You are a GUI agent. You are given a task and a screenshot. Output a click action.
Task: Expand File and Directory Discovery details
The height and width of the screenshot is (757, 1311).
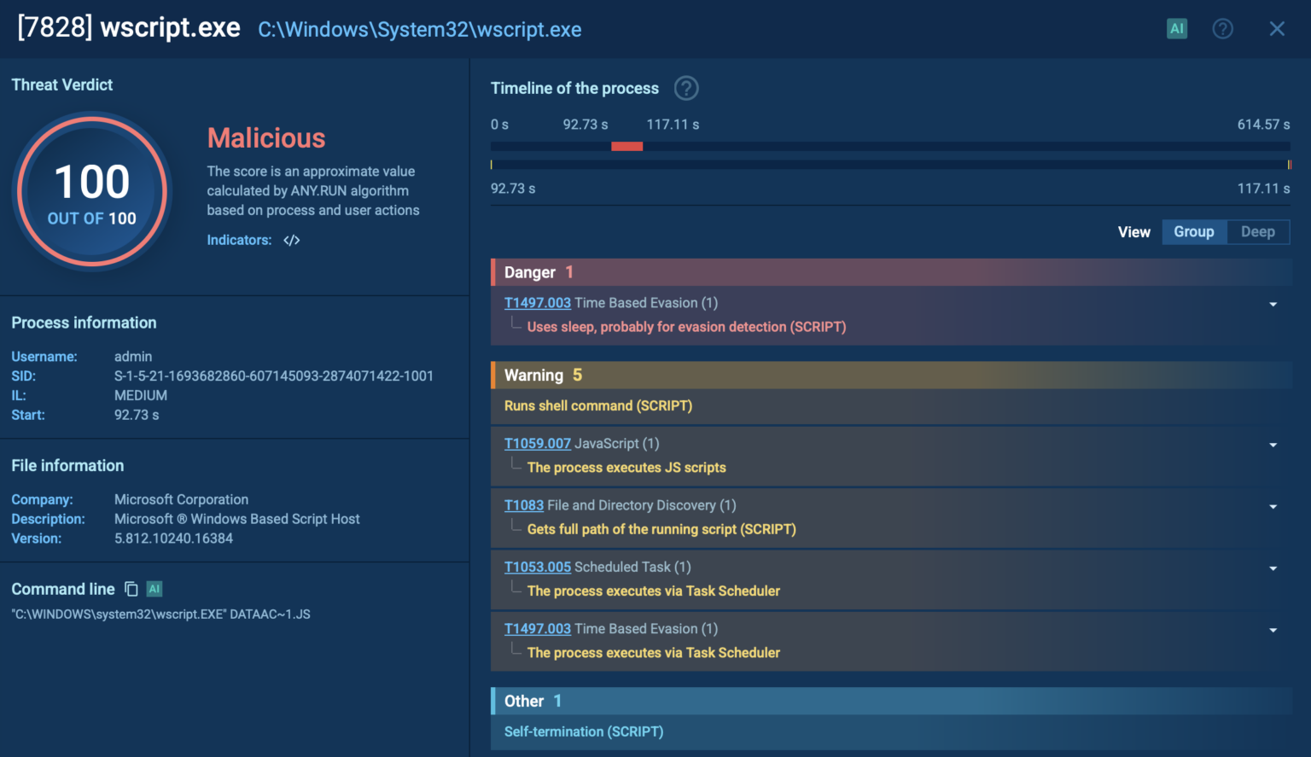(x=1272, y=505)
